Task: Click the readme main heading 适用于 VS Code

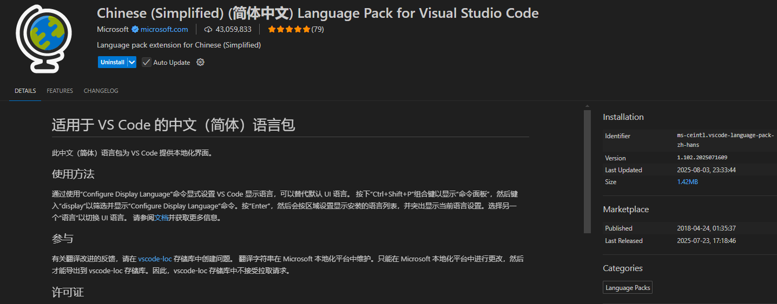Action: tap(173, 125)
